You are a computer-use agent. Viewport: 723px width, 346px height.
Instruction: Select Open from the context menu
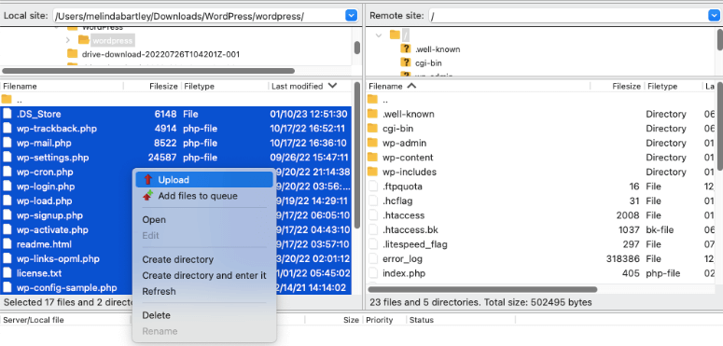tap(154, 220)
